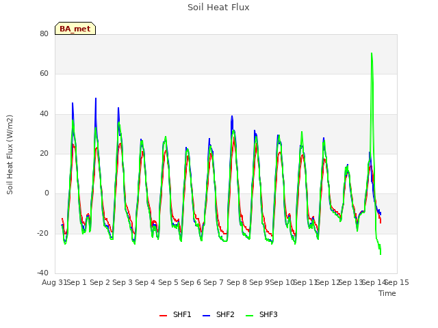The width and height of the screenshot is (438, 328).
Task: Click the Sep 6 x-axis label
Action: pos(191,282)
